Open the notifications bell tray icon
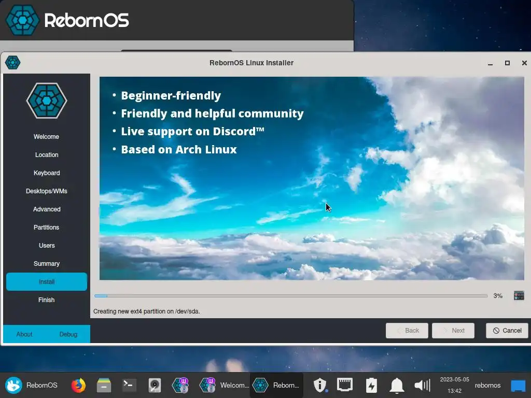Viewport: 531px width, 398px height. pos(397,385)
